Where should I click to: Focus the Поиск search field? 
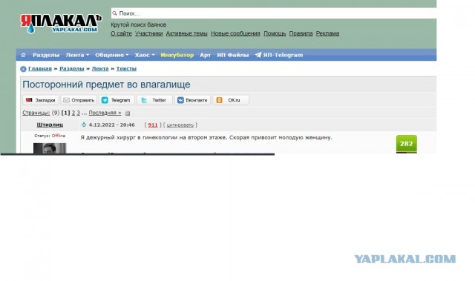coord(274,13)
